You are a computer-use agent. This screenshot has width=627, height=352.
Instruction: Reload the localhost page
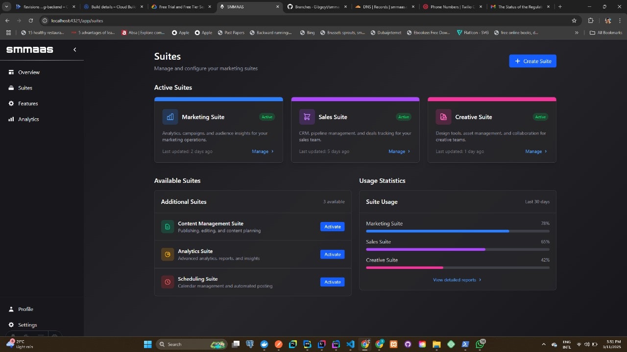tap(31, 21)
